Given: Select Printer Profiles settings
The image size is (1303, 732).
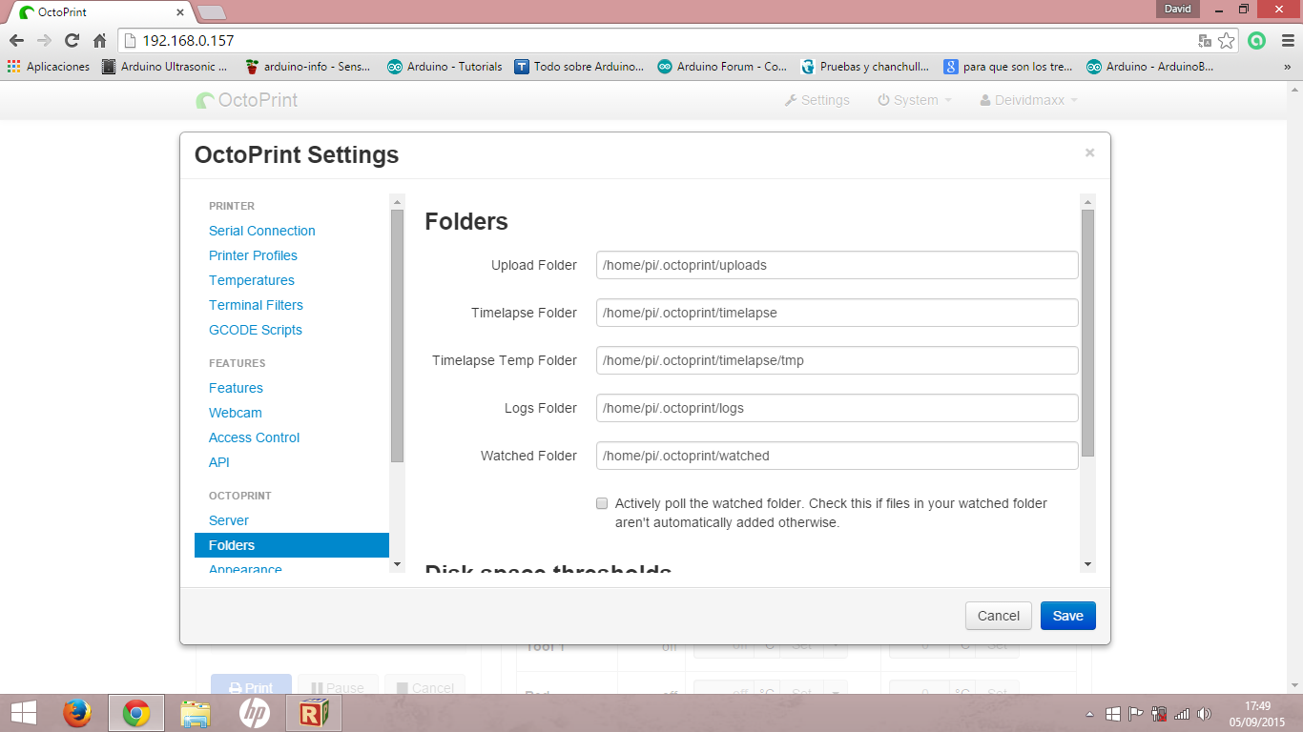Looking at the screenshot, I should tap(253, 255).
